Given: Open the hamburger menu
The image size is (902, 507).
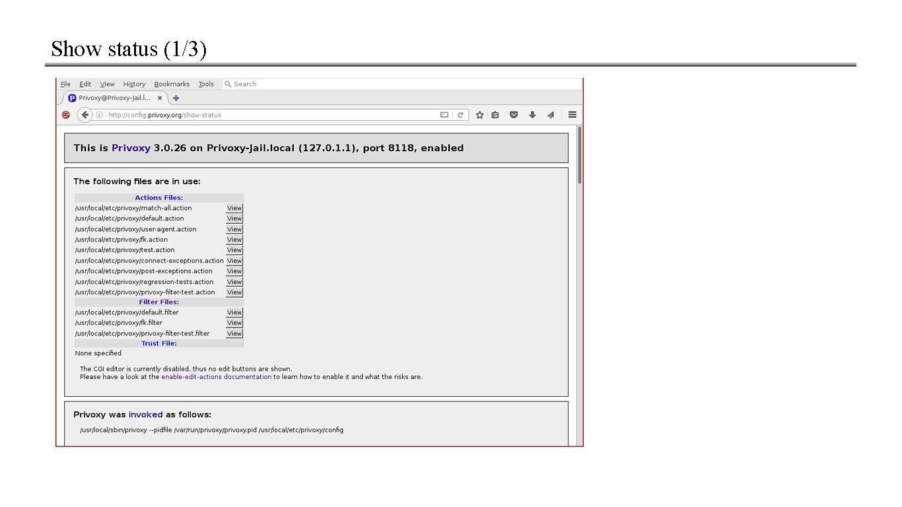Looking at the screenshot, I should click(x=572, y=115).
